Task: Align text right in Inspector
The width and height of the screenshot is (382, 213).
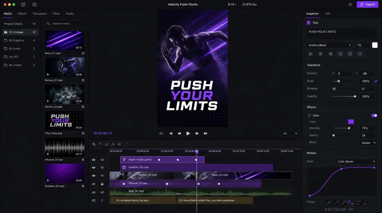Action: [x=330, y=54]
